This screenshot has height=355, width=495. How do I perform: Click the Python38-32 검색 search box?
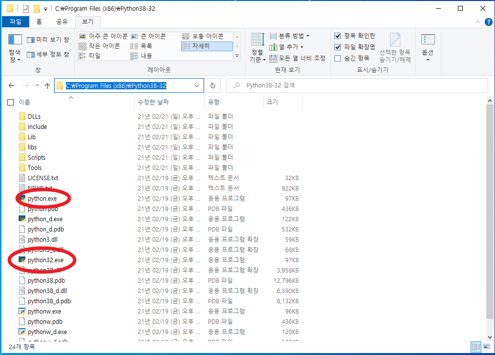pos(357,85)
